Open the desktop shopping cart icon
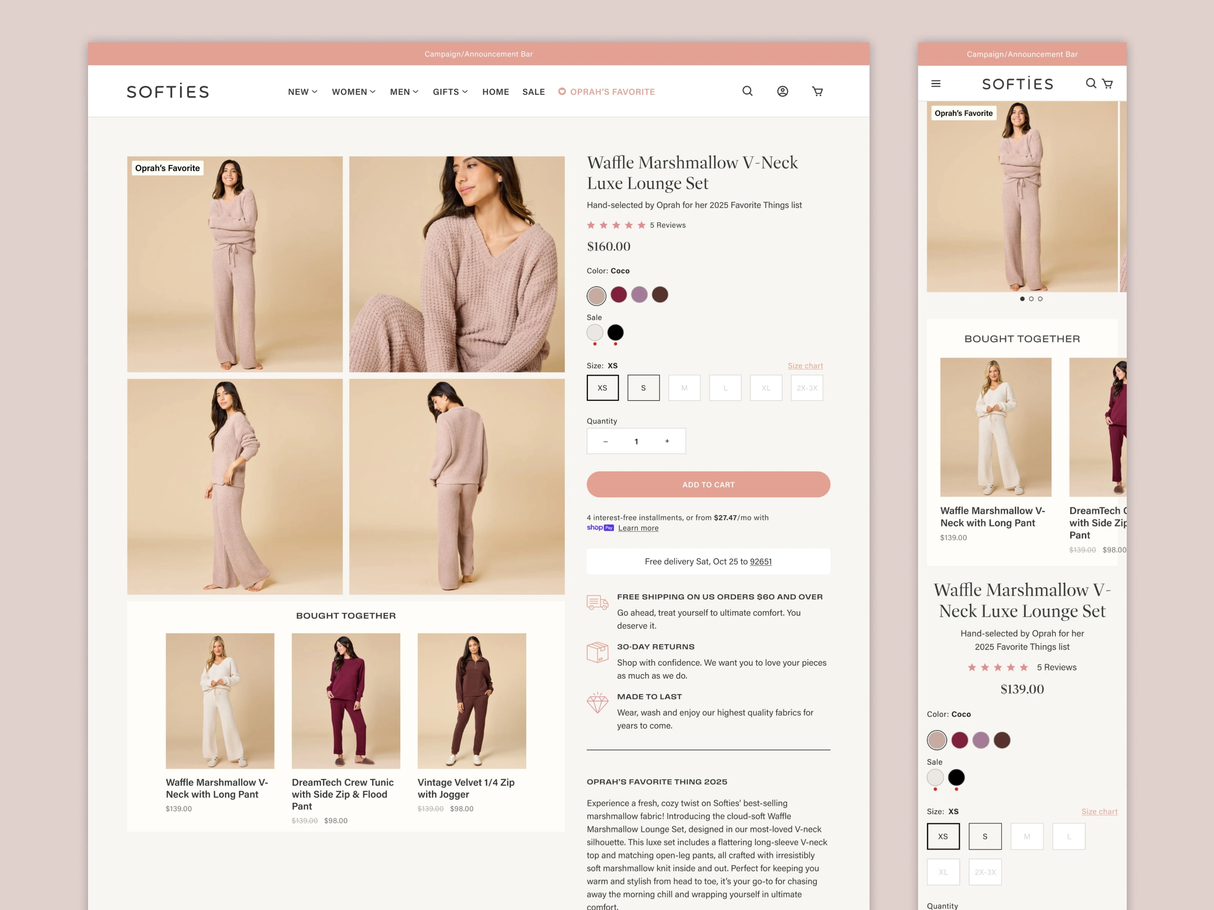Image resolution: width=1214 pixels, height=910 pixels. (817, 91)
